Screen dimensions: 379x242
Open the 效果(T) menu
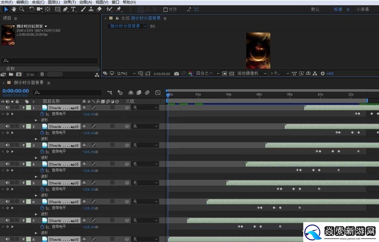click(69, 2)
